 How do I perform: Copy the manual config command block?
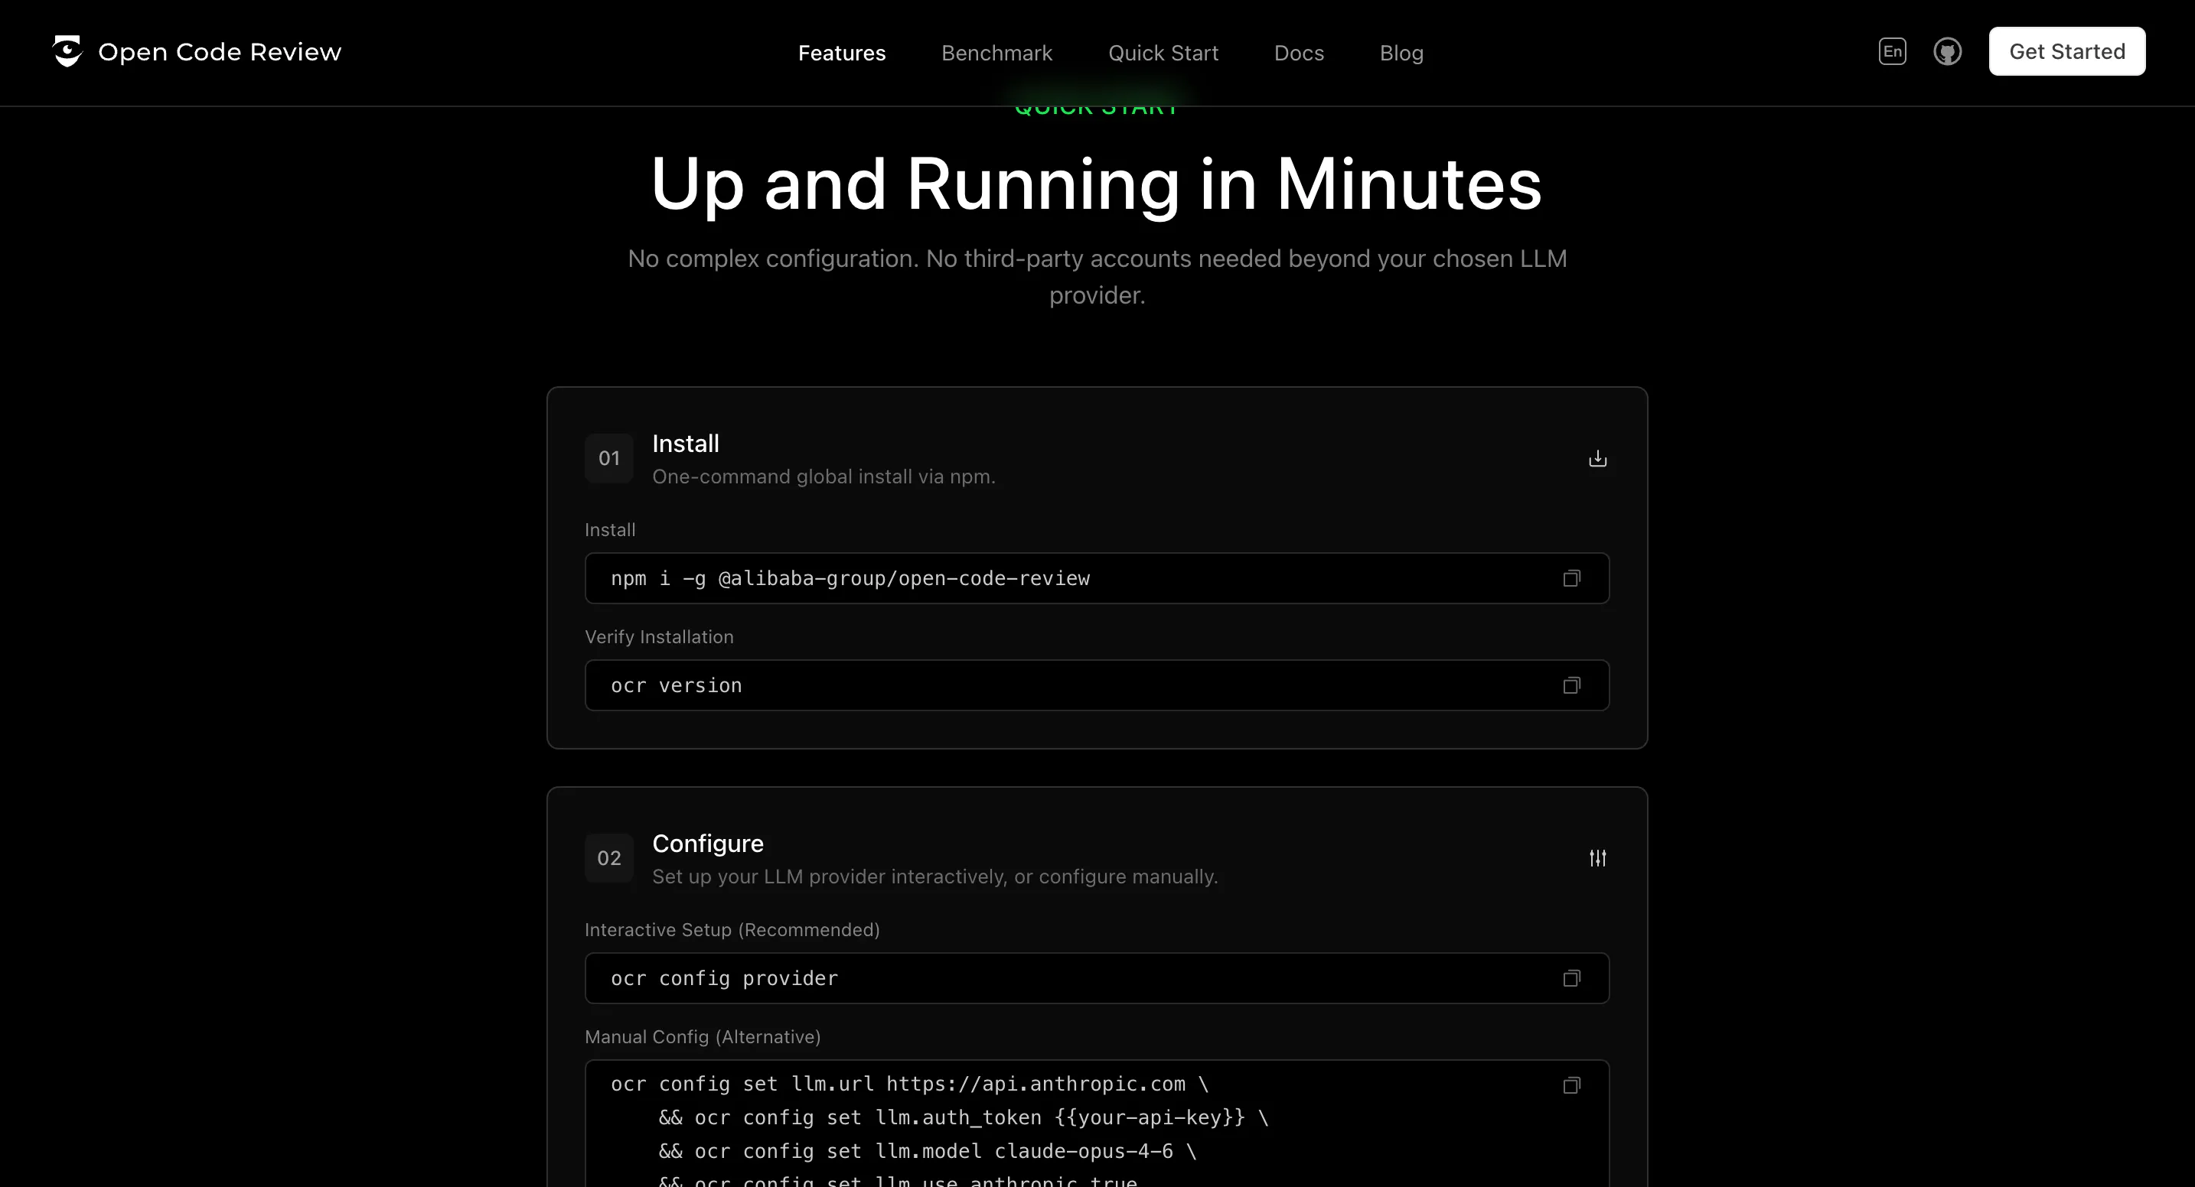1571,1085
